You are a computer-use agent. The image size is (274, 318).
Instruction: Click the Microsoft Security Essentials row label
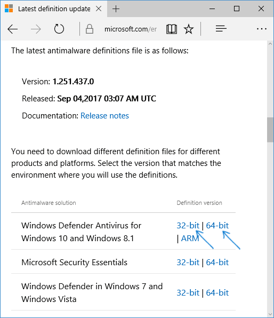tap(75, 262)
